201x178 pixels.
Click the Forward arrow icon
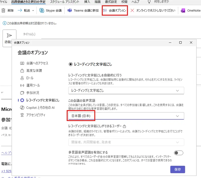click(20, 10)
